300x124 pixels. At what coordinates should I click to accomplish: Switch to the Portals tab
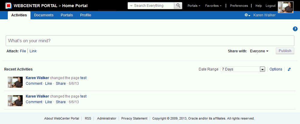(67, 15)
